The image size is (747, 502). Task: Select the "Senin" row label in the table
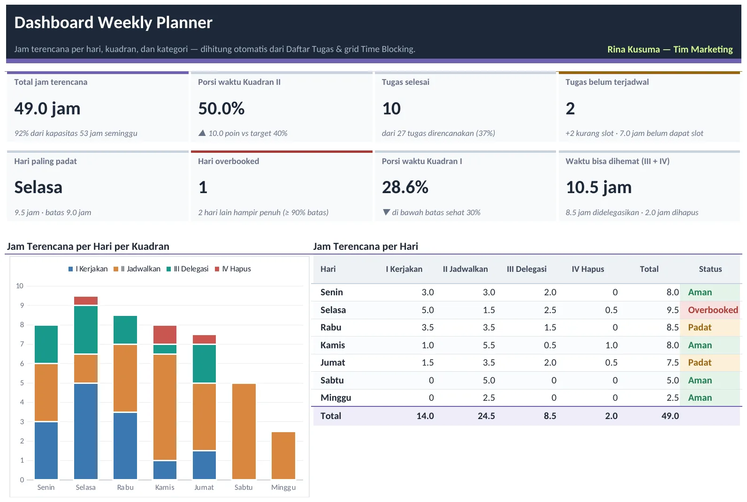pyautogui.click(x=332, y=292)
